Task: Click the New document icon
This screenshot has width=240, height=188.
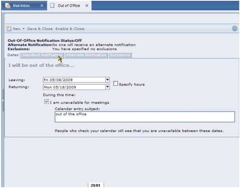Action: click(9, 29)
